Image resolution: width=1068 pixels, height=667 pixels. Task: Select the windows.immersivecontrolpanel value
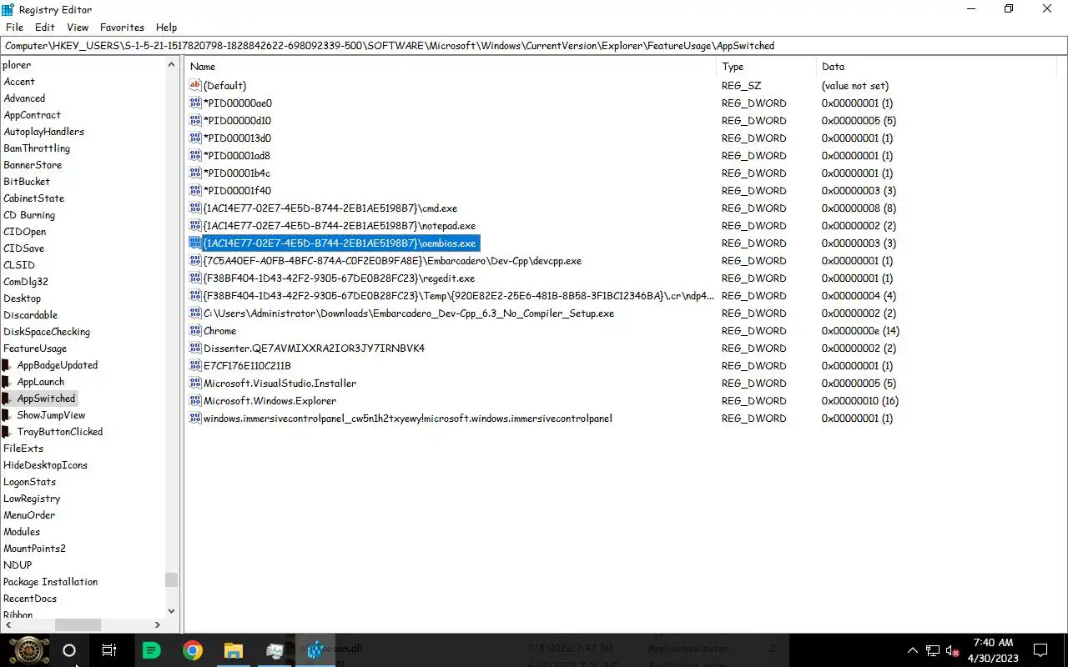(408, 419)
